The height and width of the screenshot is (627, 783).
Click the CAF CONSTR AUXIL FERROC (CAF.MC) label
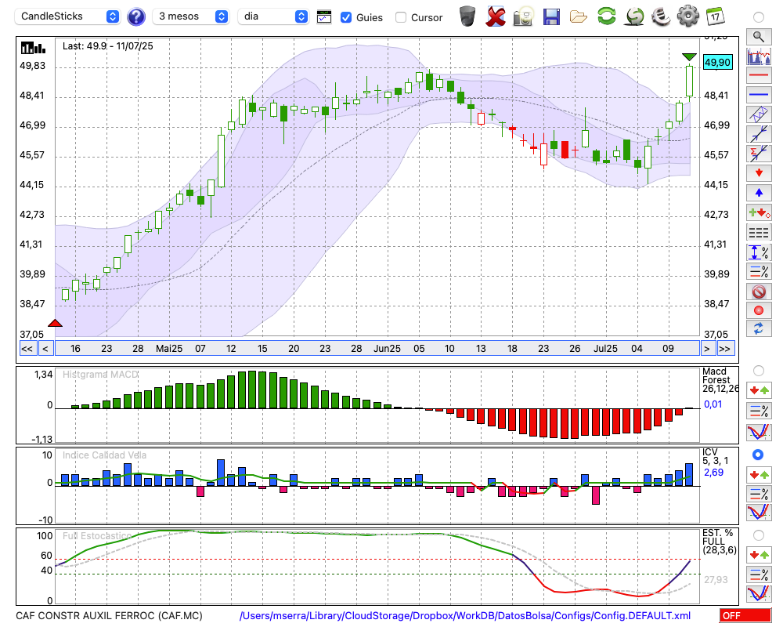click(x=110, y=615)
